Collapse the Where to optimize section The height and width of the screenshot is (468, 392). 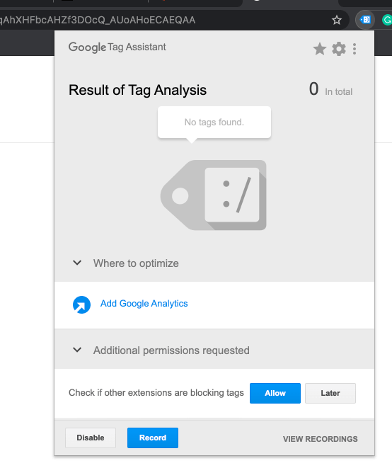(77, 263)
